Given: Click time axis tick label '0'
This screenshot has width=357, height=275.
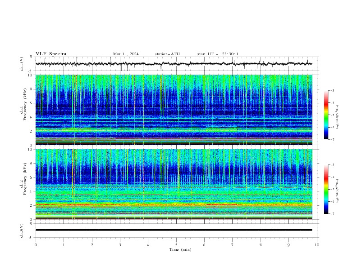Looking at the screenshot, I should click(36, 245).
